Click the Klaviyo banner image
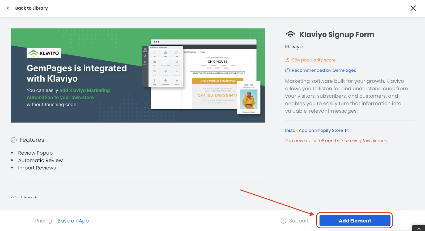This screenshot has width=425, height=231. (138, 75)
